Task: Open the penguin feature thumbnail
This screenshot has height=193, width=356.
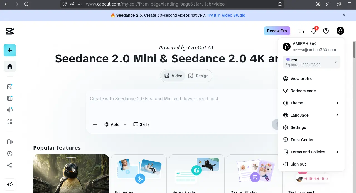Action: 71,174
